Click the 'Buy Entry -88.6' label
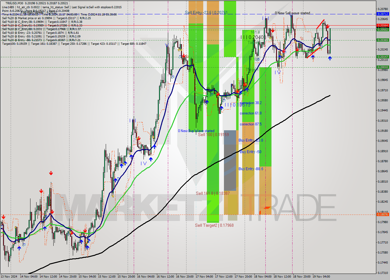 click(251, 169)
